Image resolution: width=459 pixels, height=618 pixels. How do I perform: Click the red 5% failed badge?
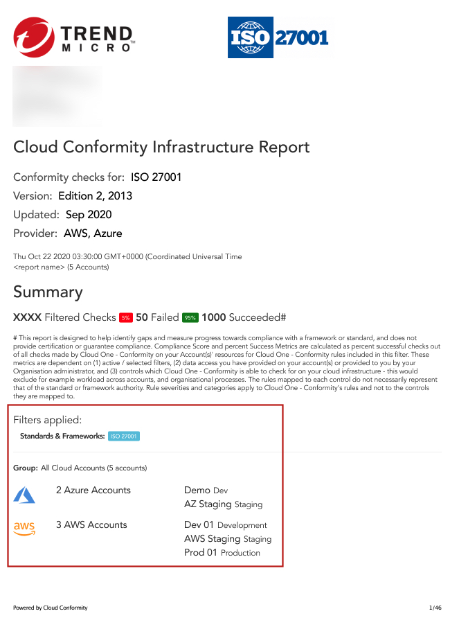(x=126, y=318)
